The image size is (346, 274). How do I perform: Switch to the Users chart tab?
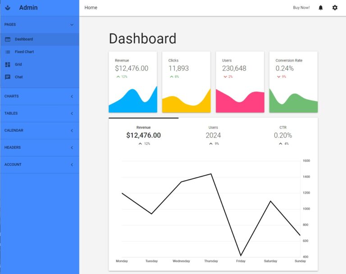click(x=213, y=135)
